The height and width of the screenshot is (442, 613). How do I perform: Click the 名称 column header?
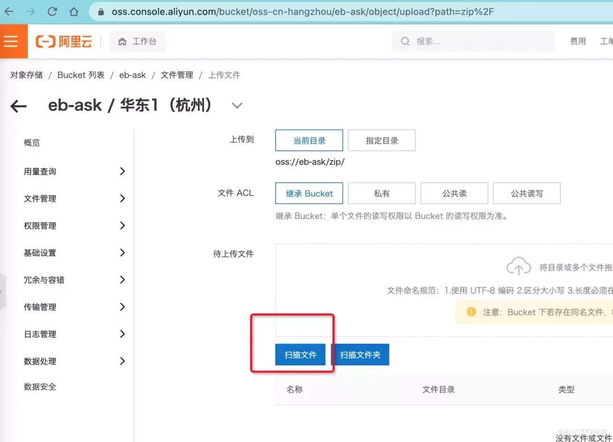pos(295,389)
